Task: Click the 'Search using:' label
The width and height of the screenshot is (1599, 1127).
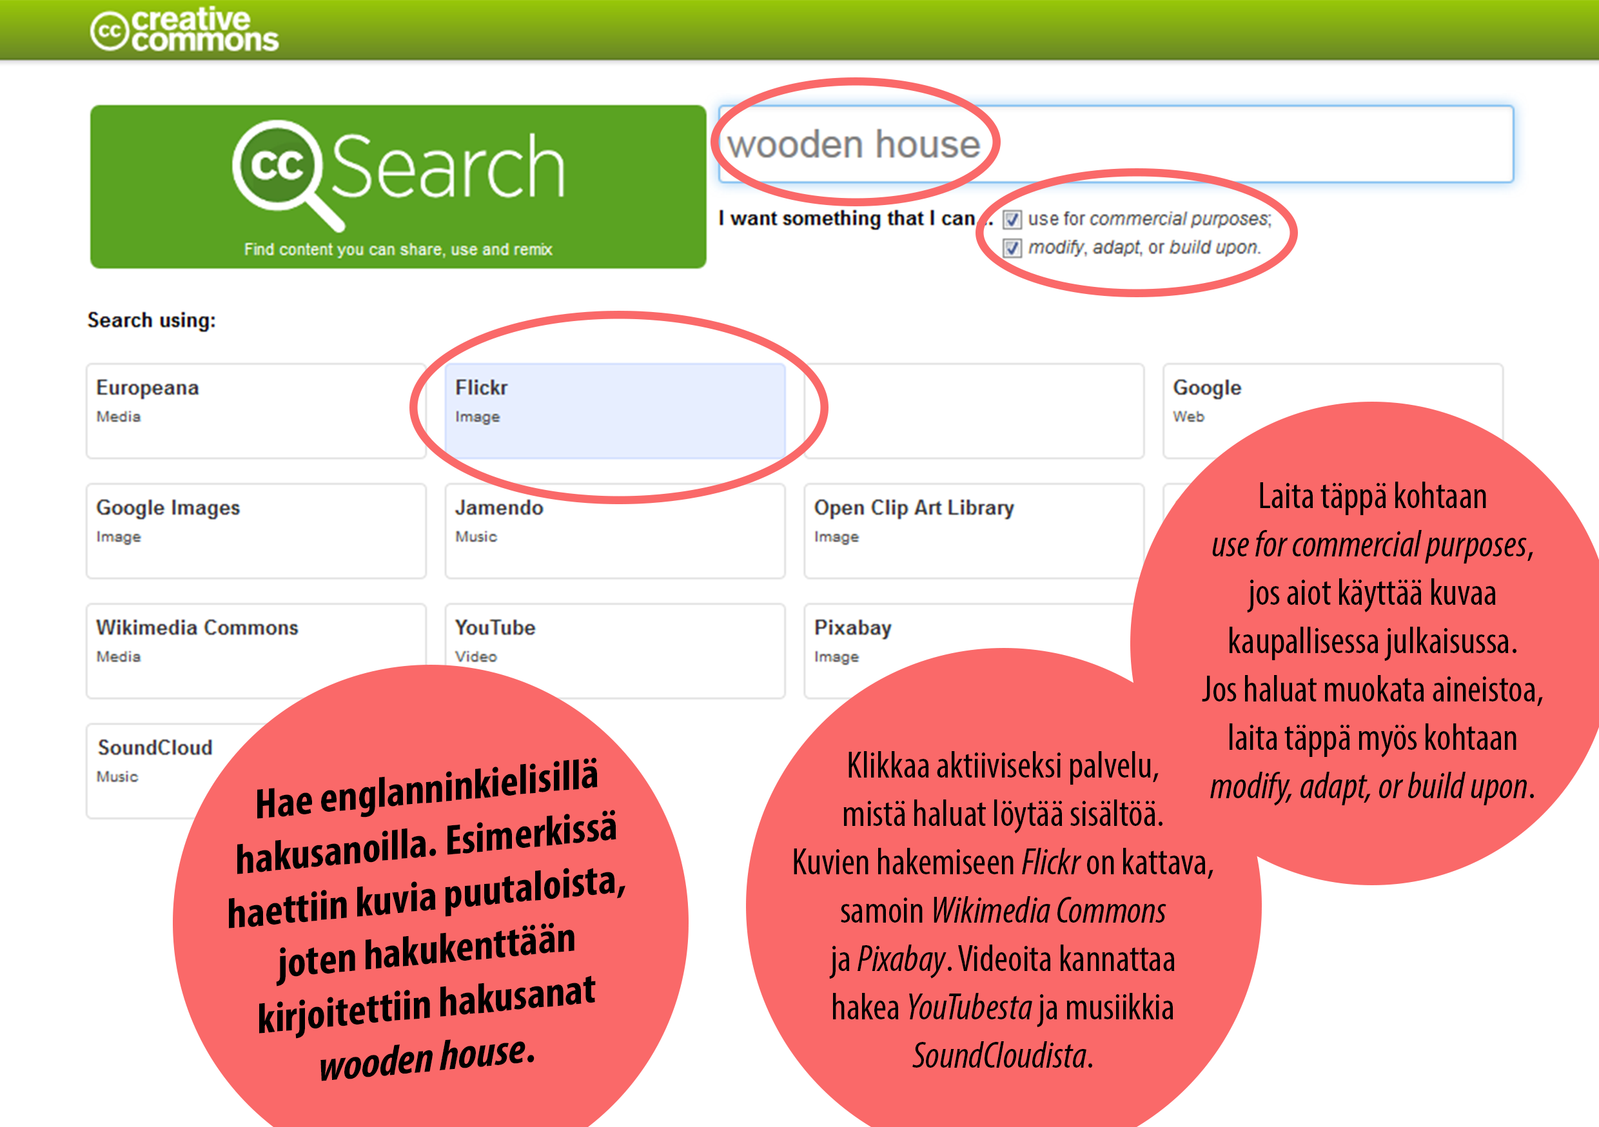Action: click(x=152, y=320)
